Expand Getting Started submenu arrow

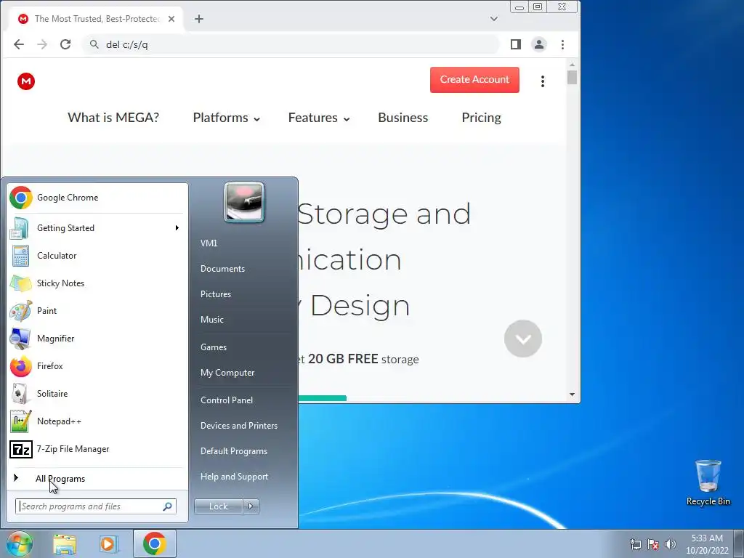pyautogui.click(x=177, y=228)
